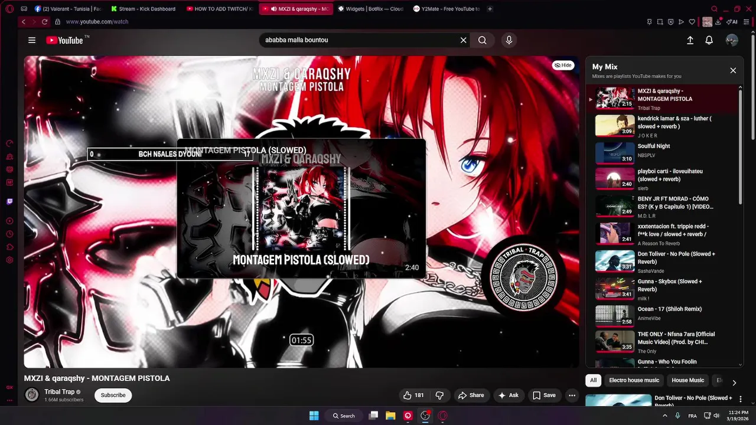Open YouTube notifications bell
The height and width of the screenshot is (425, 756).
[709, 40]
